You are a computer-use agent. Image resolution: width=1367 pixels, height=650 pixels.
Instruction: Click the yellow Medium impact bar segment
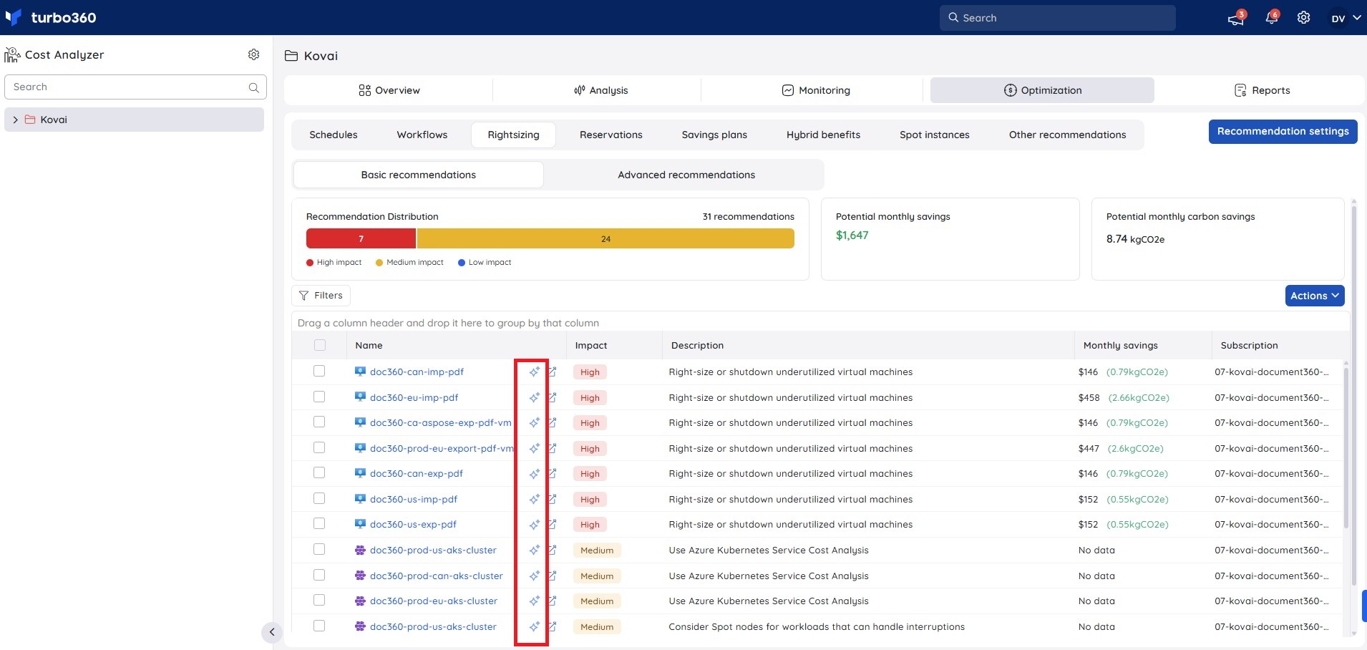pos(605,238)
